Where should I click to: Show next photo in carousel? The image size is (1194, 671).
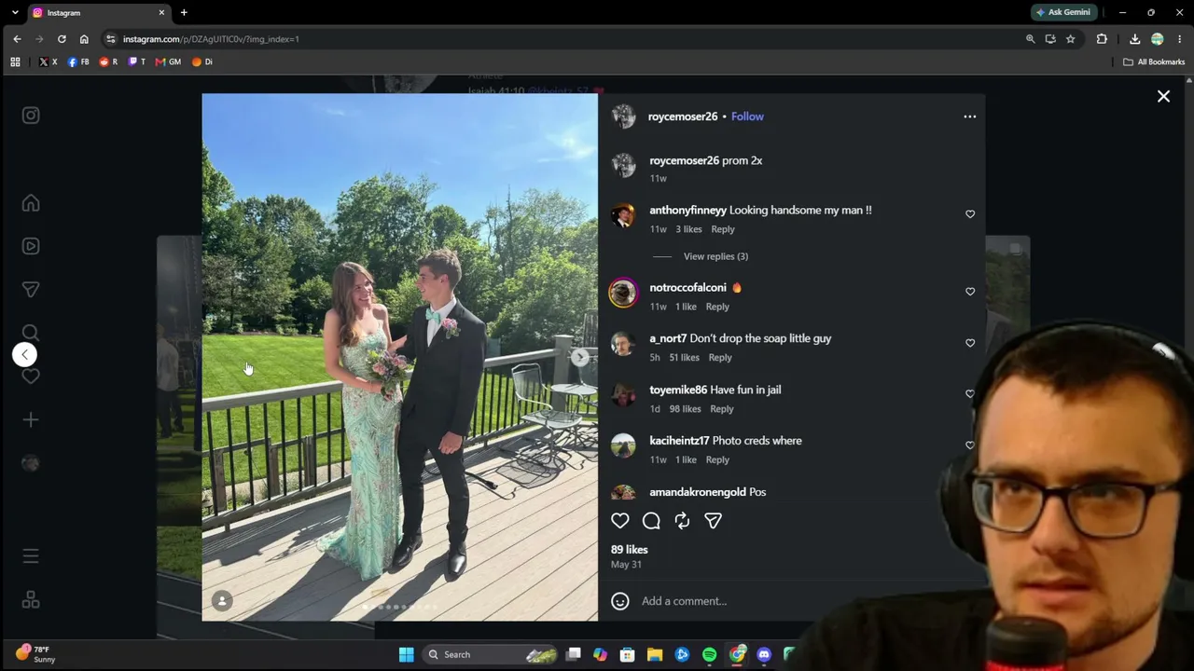tap(580, 357)
